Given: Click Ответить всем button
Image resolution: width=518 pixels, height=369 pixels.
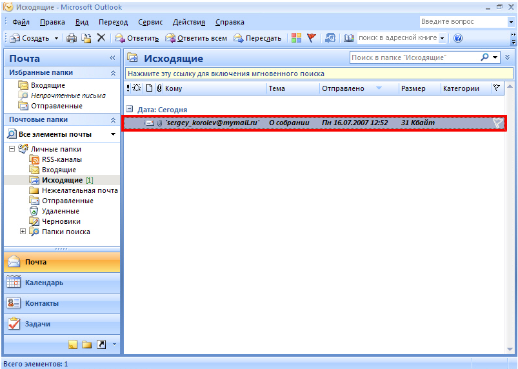Looking at the screenshot, I should pos(196,38).
